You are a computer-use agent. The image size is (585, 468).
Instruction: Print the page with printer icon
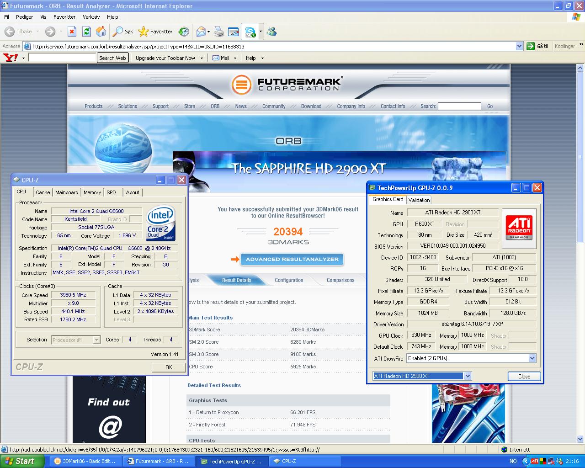click(219, 32)
